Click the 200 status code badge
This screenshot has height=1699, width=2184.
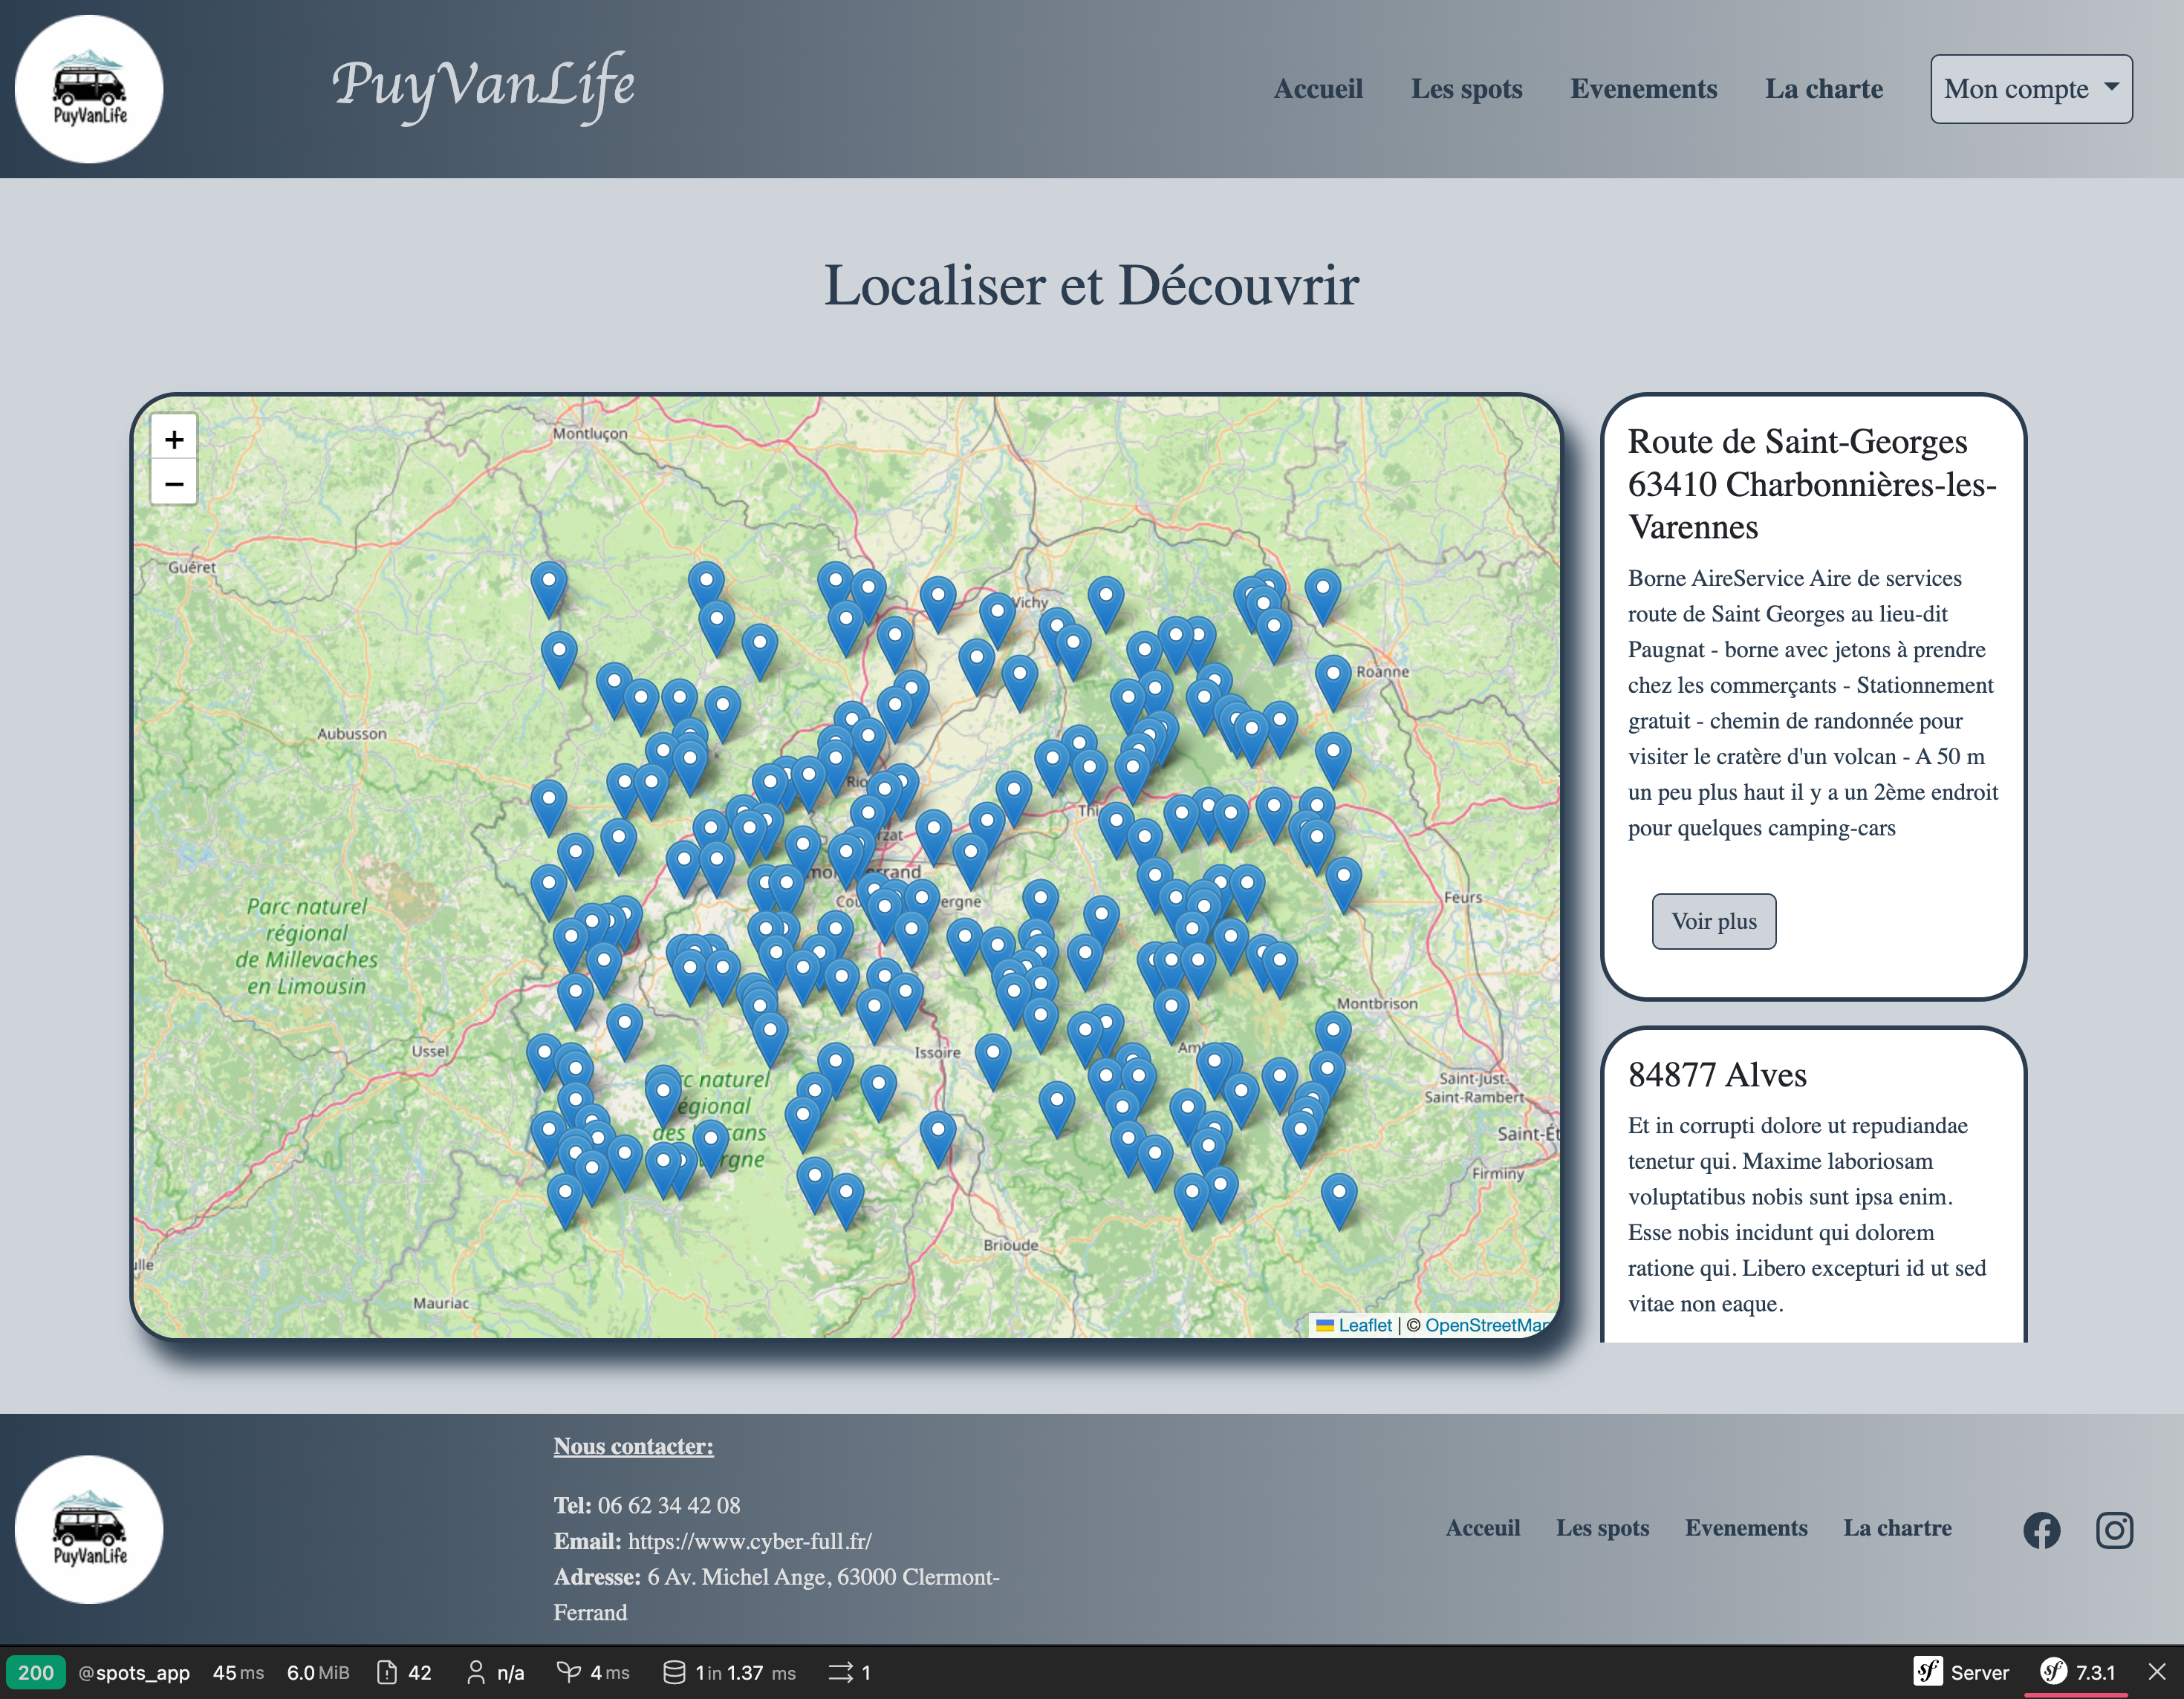tap(36, 1672)
